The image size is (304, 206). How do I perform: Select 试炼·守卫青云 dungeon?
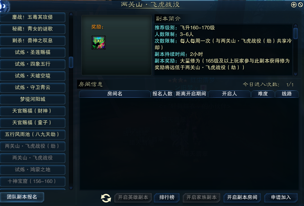32,88
